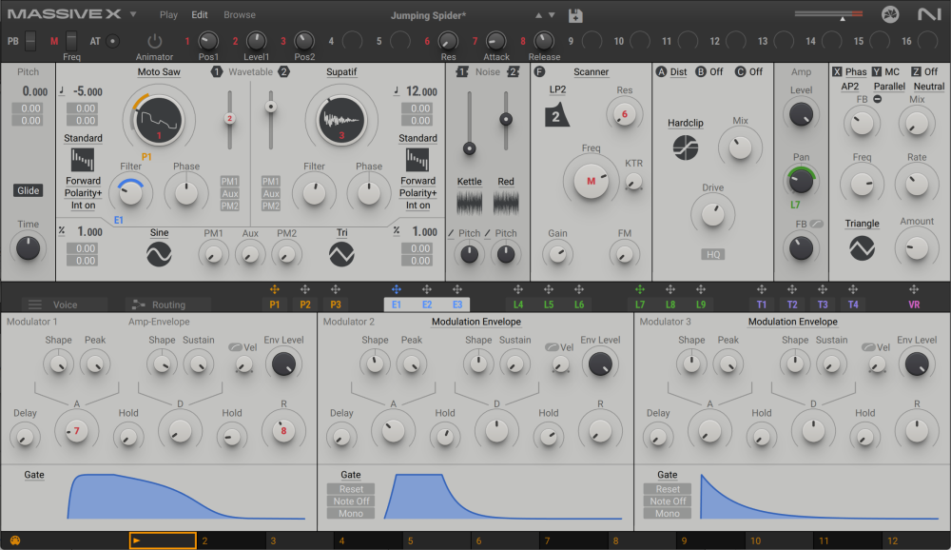Click the modulation drag handle above T1
Viewport: 951px width, 550px height.
point(761,289)
